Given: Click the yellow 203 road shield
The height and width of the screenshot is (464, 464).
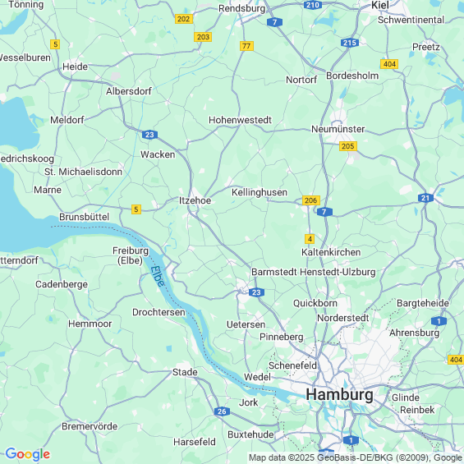Looking at the screenshot, I should 203,37.
